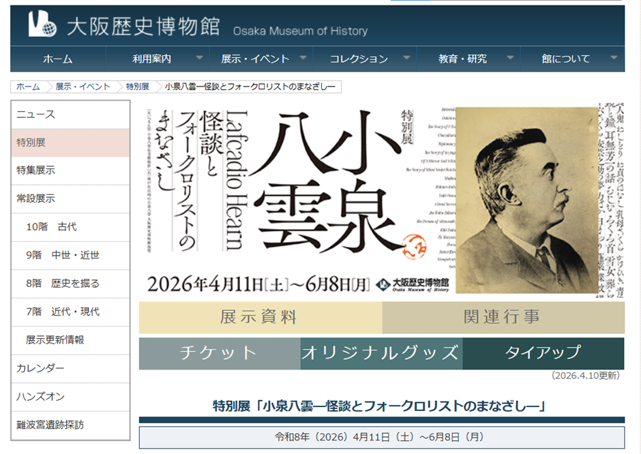Select the heading 特別展「小泉八雲―怪談とフォークロリストのまなざし―」
Screen dimensions: 641x454
(x=381, y=406)
